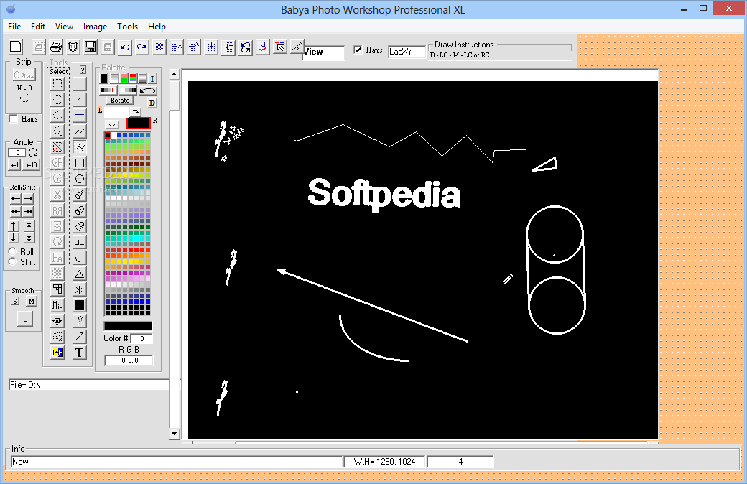Screen dimensions: 747x484
Task: Click the LabXY input field
Action: tap(407, 52)
